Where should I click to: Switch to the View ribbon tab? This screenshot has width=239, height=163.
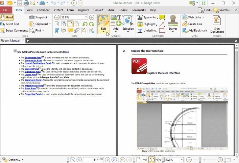(29, 10)
